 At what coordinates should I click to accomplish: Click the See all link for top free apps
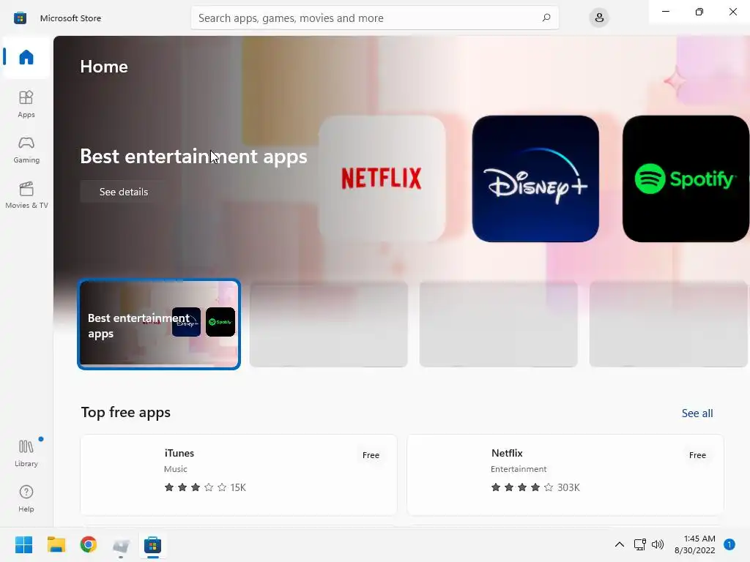tap(697, 413)
